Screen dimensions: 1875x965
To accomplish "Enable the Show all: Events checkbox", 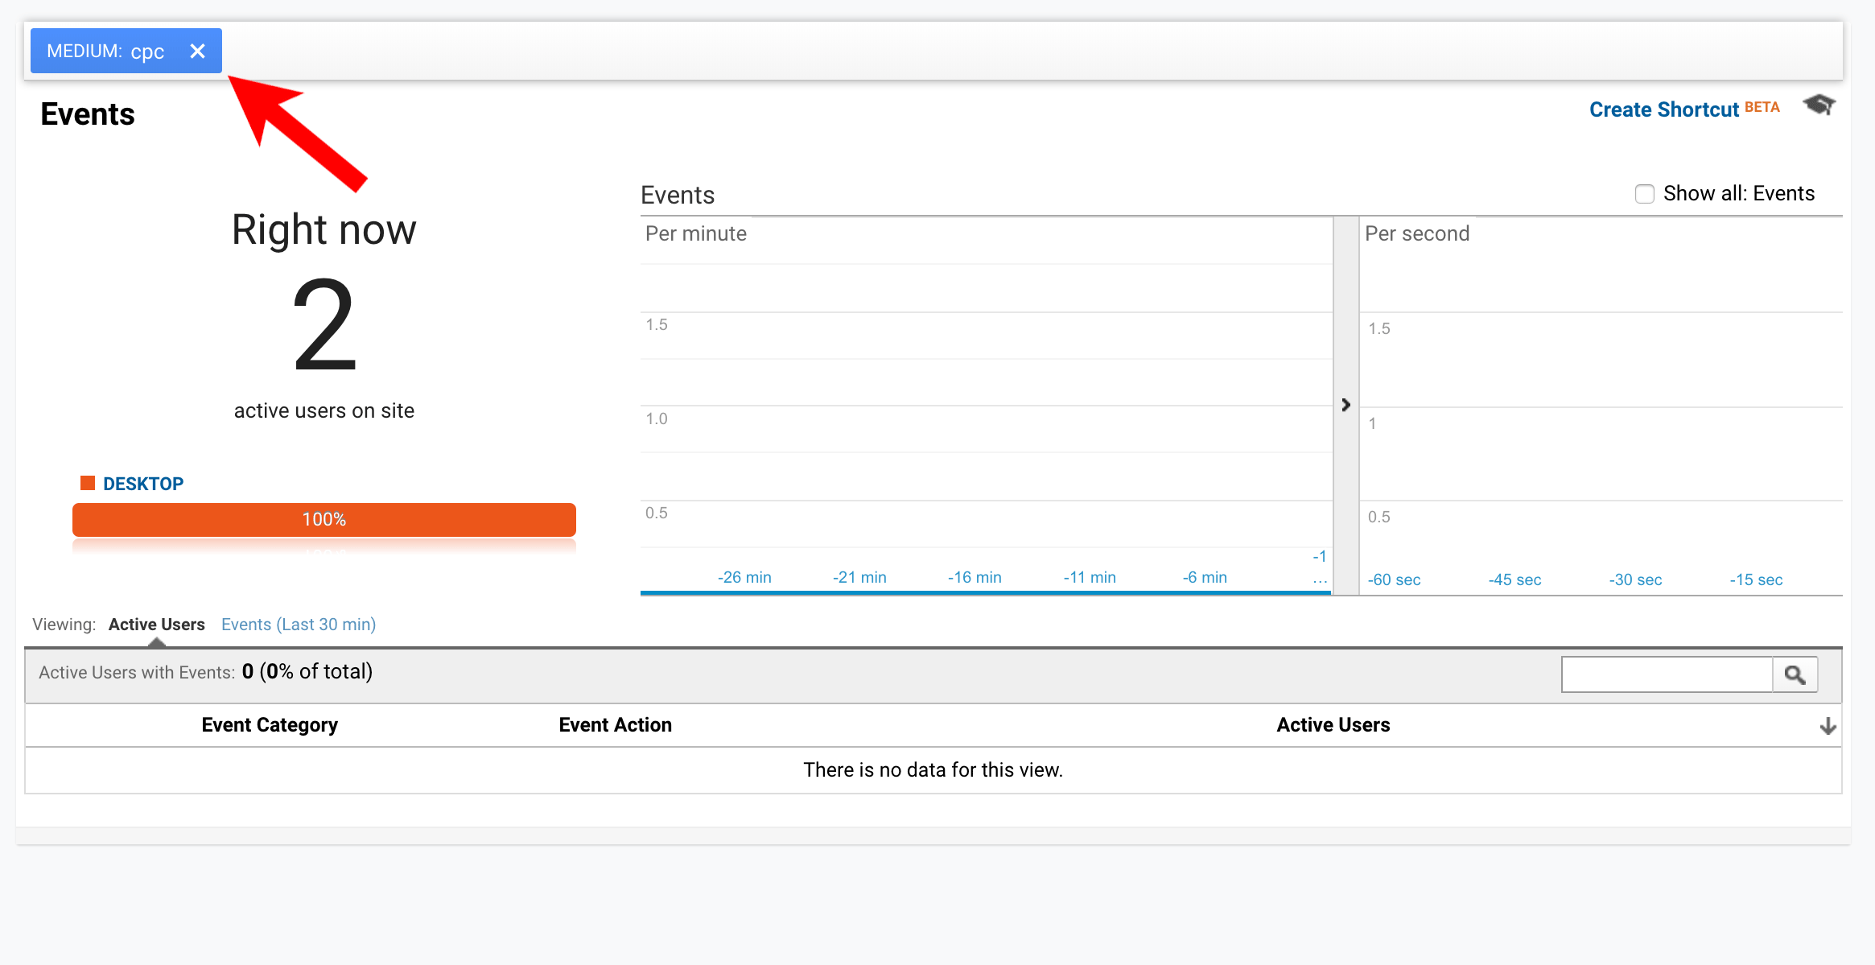I will pos(1644,193).
